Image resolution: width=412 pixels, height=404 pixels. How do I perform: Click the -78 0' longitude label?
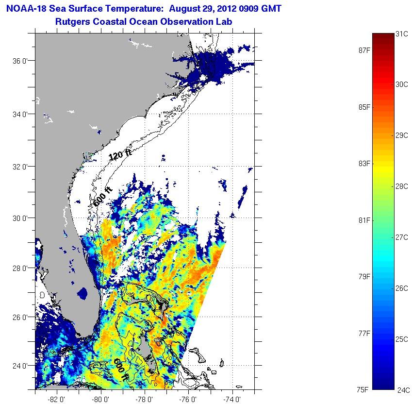pyautogui.click(x=144, y=400)
